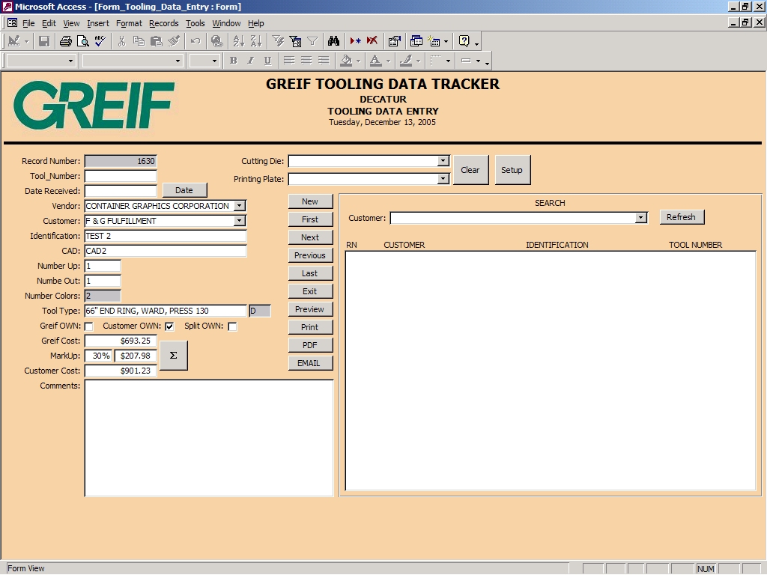Click the Apply Filter funnel icon
Image resolution: width=767 pixels, height=575 pixels.
pos(312,42)
